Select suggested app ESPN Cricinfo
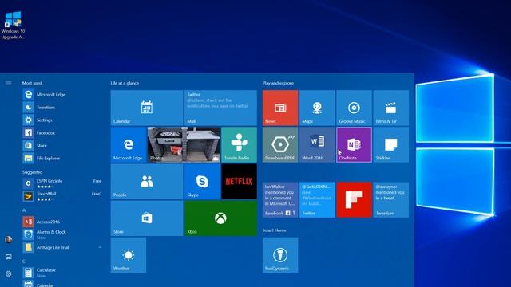This screenshot has width=511, height=287. pos(62,183)
